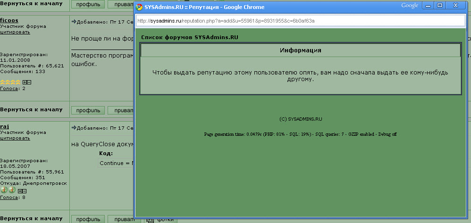The height and width of the screenshot is (223, 471).
Task: Click 'приват' button below ficoos's post
Action: tap(121, 110)
